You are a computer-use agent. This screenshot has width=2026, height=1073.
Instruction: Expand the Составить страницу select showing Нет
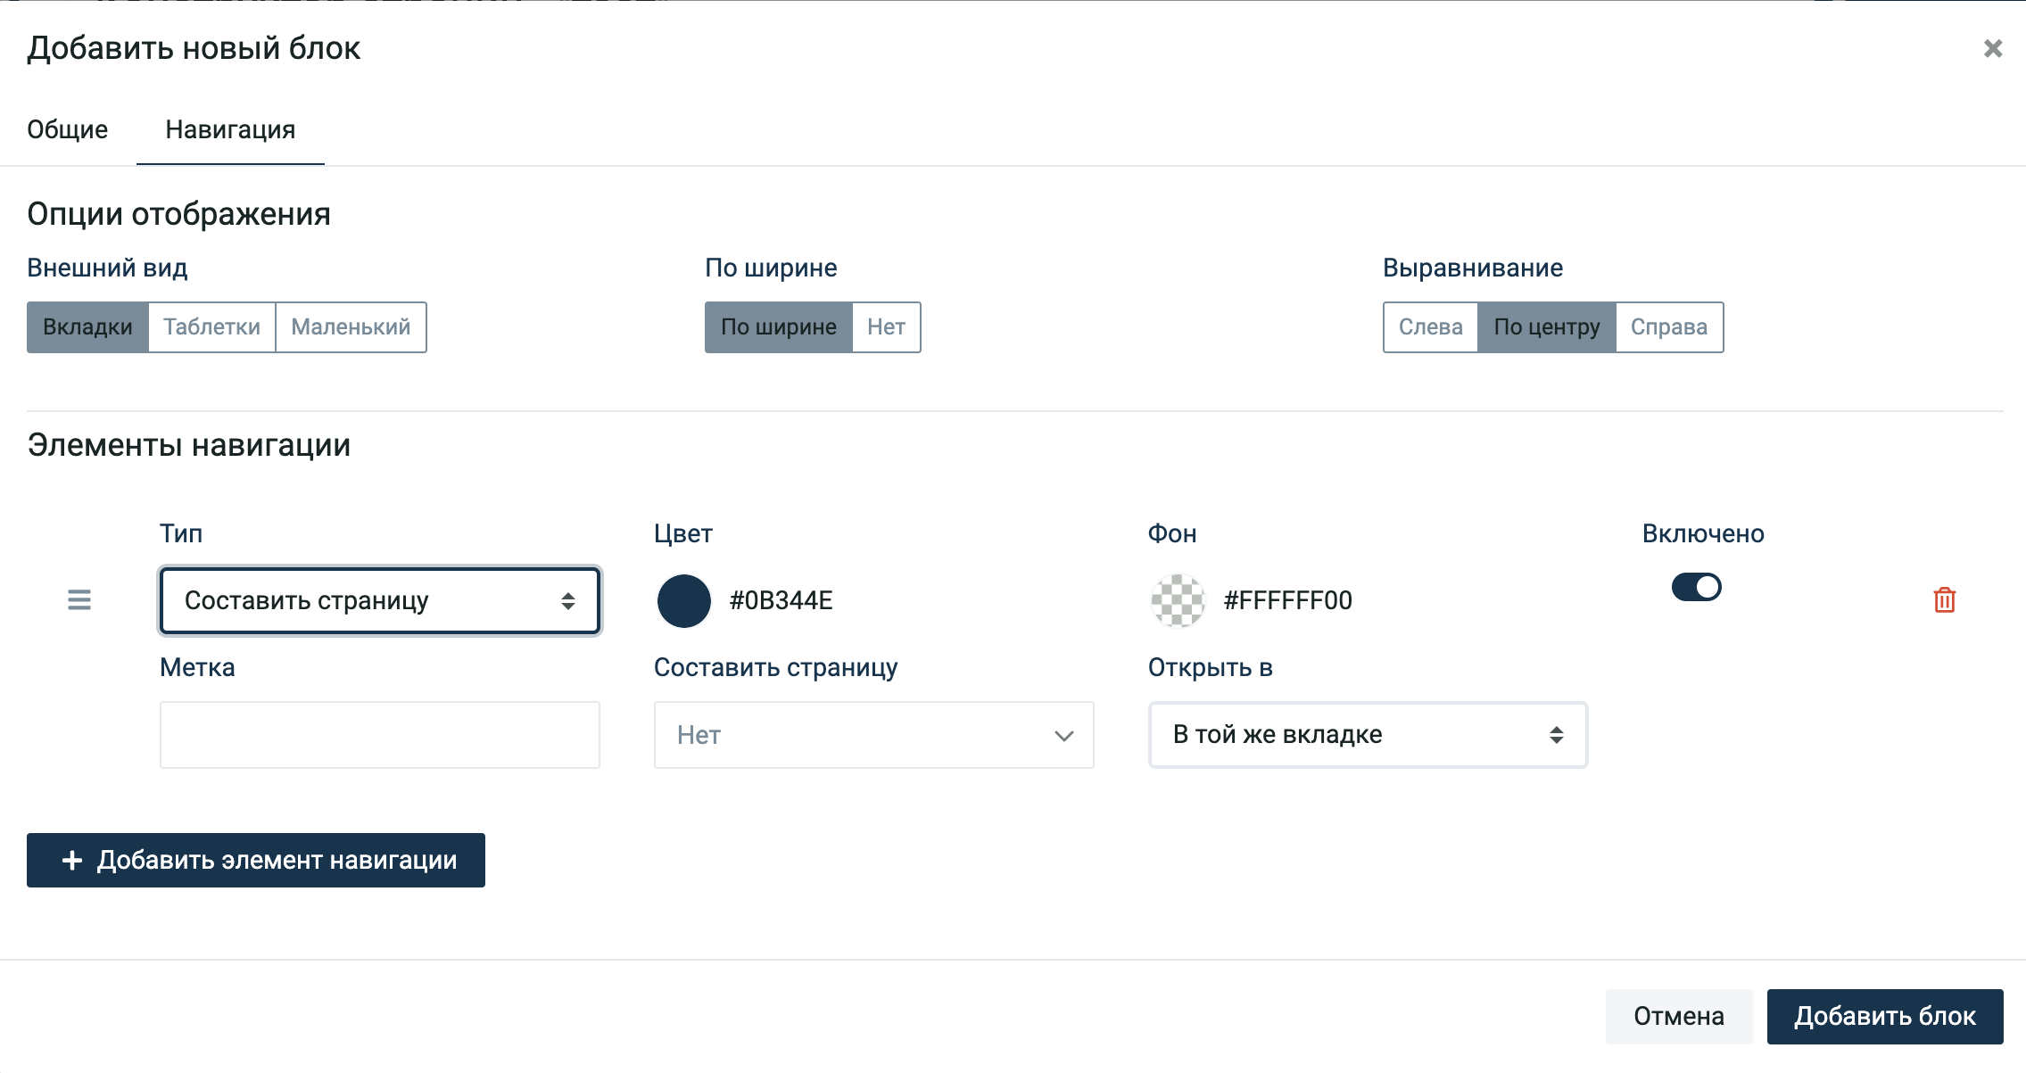pyautogui.click(x=873, y=735)
